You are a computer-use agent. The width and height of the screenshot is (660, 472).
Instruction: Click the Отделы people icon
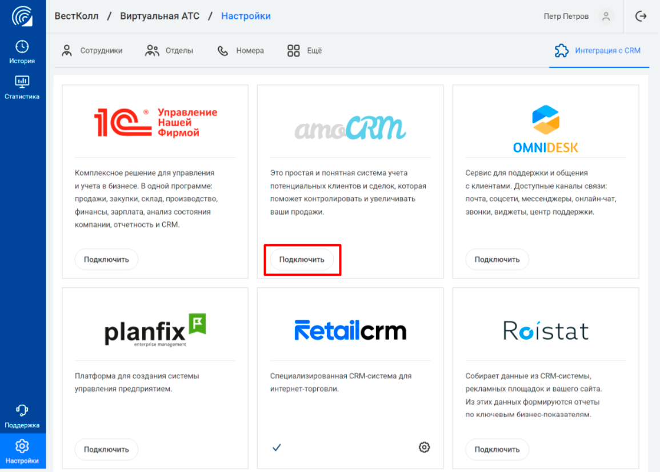pos(152,50)
